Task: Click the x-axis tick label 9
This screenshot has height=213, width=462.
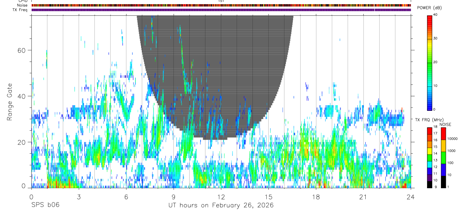Action: [173, 196]
